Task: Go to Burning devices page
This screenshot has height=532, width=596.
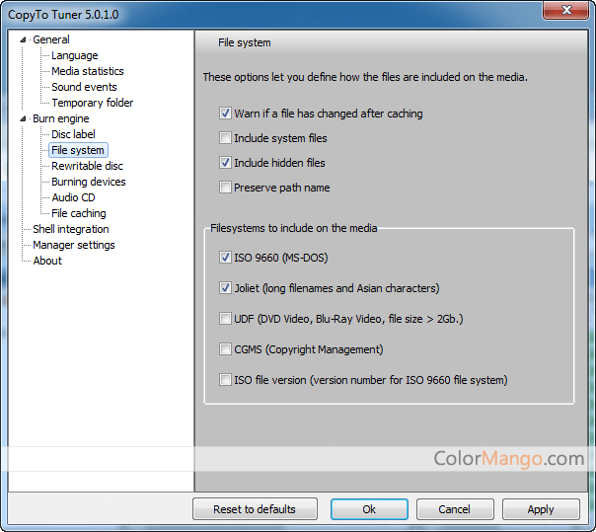Action: coord(88,182)
